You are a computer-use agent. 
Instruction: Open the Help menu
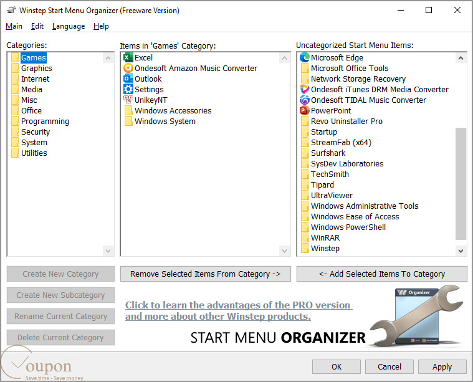[101, 26]
